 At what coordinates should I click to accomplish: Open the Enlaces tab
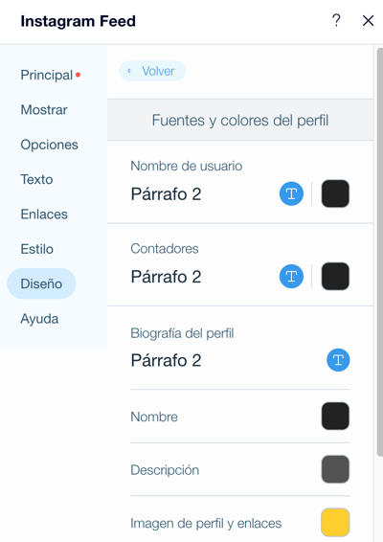(x=44, y=215)
